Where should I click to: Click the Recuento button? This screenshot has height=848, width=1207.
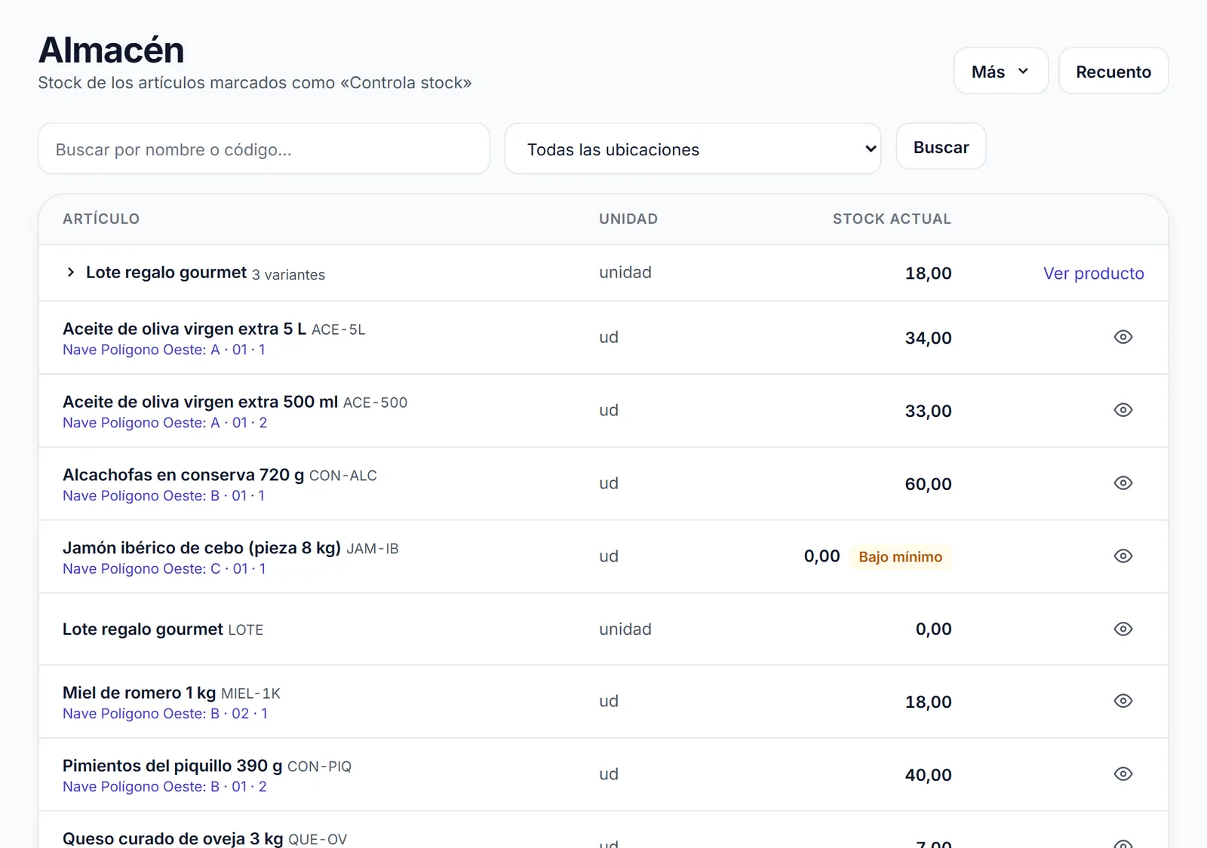pyautogui.click(x=1113, y=71)
